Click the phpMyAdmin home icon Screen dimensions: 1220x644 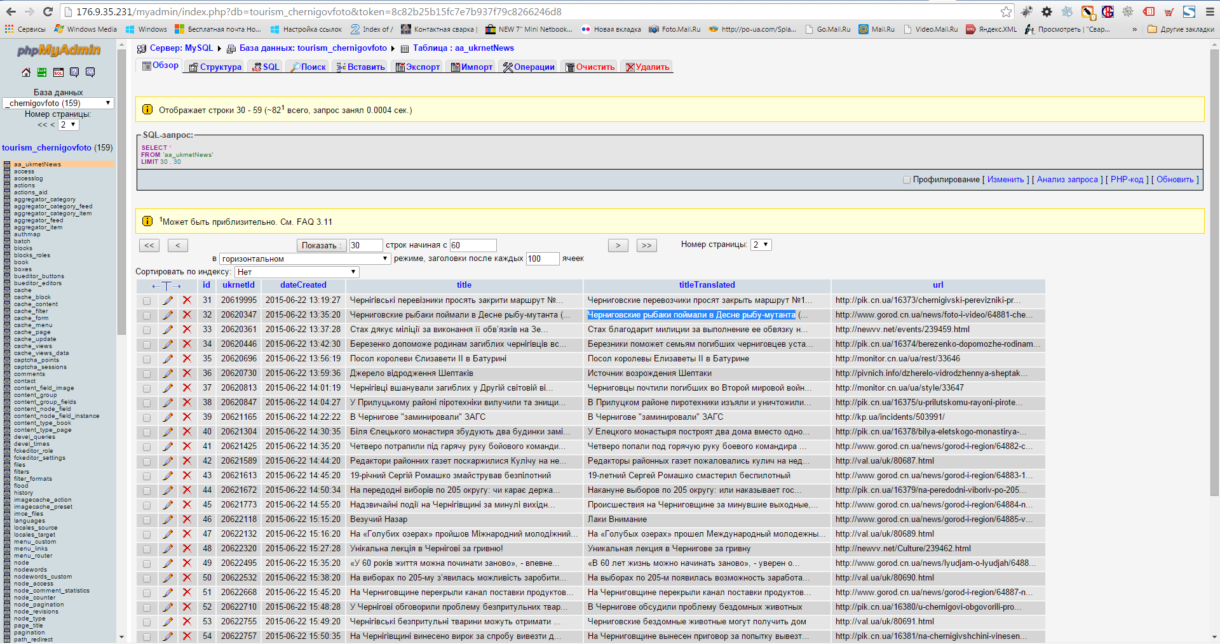coord(26,72)
